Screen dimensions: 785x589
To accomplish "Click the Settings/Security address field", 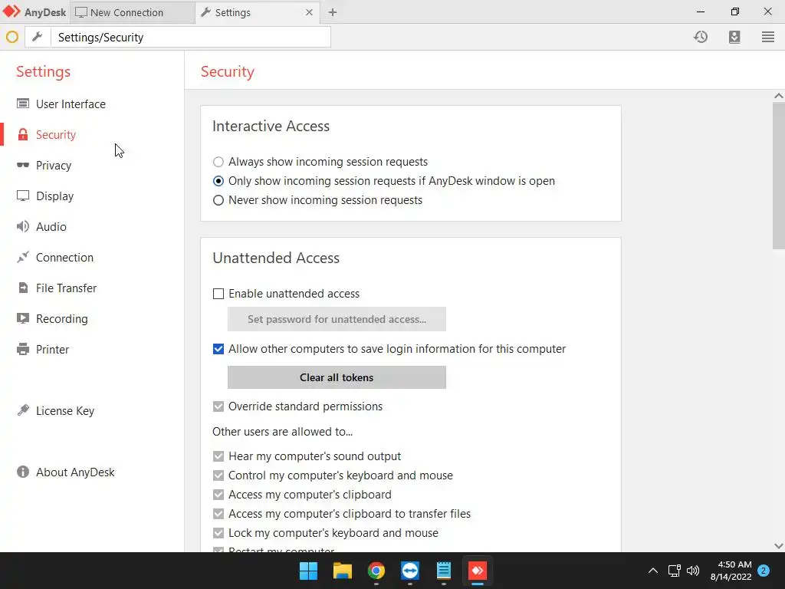I will 190,37.
